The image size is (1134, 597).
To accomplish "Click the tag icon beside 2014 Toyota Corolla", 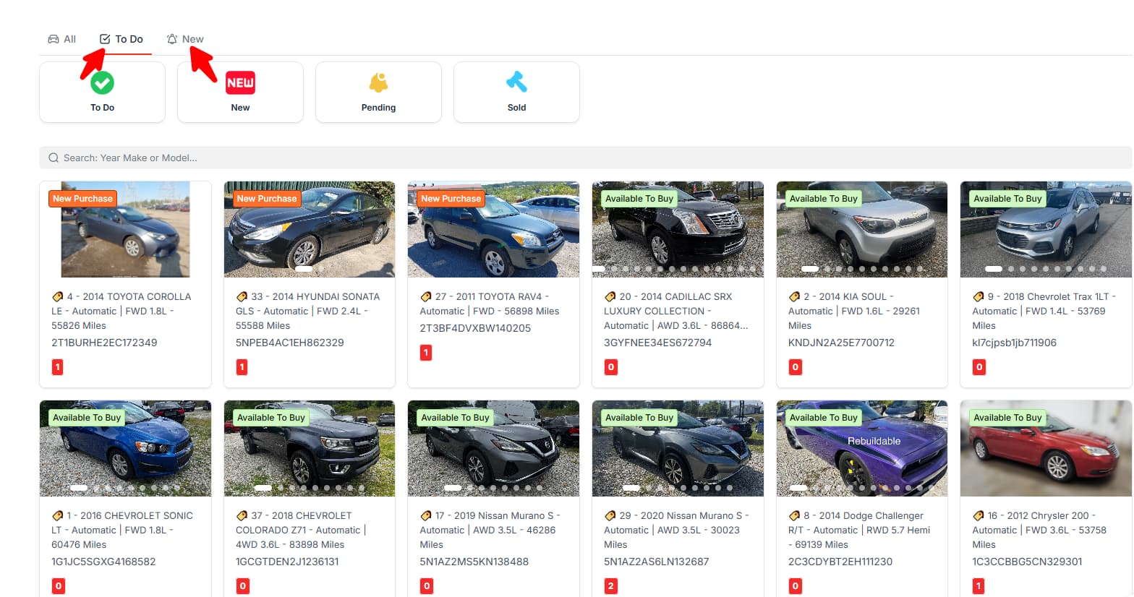I will [x=58, y=296].
